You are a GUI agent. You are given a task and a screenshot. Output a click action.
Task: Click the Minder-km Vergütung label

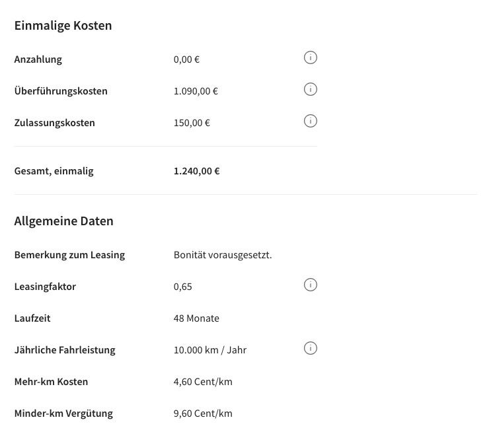[x=63, y=413]
